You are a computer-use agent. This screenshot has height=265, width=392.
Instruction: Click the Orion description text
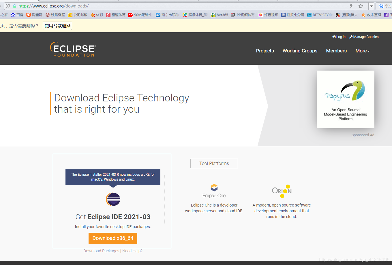tap(282, 211)
